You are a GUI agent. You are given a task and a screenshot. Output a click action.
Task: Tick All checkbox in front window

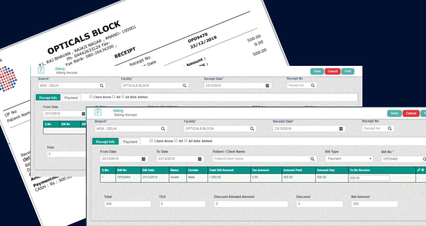(x=176, y=140)
